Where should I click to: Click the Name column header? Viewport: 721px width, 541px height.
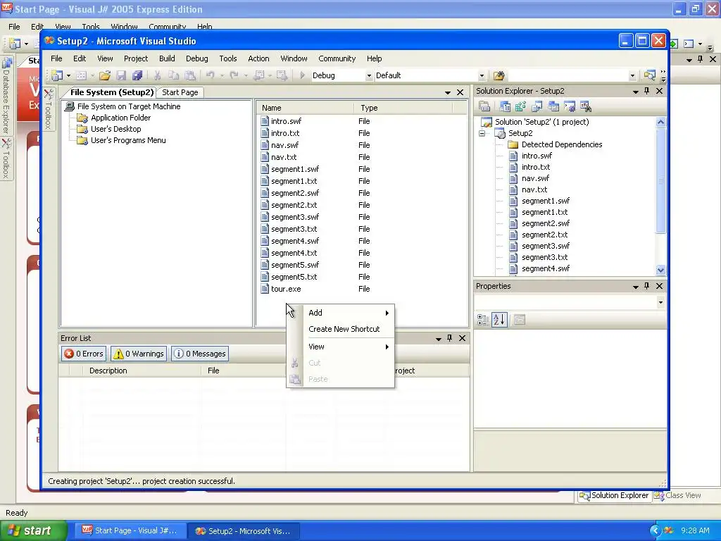(305, 108)
